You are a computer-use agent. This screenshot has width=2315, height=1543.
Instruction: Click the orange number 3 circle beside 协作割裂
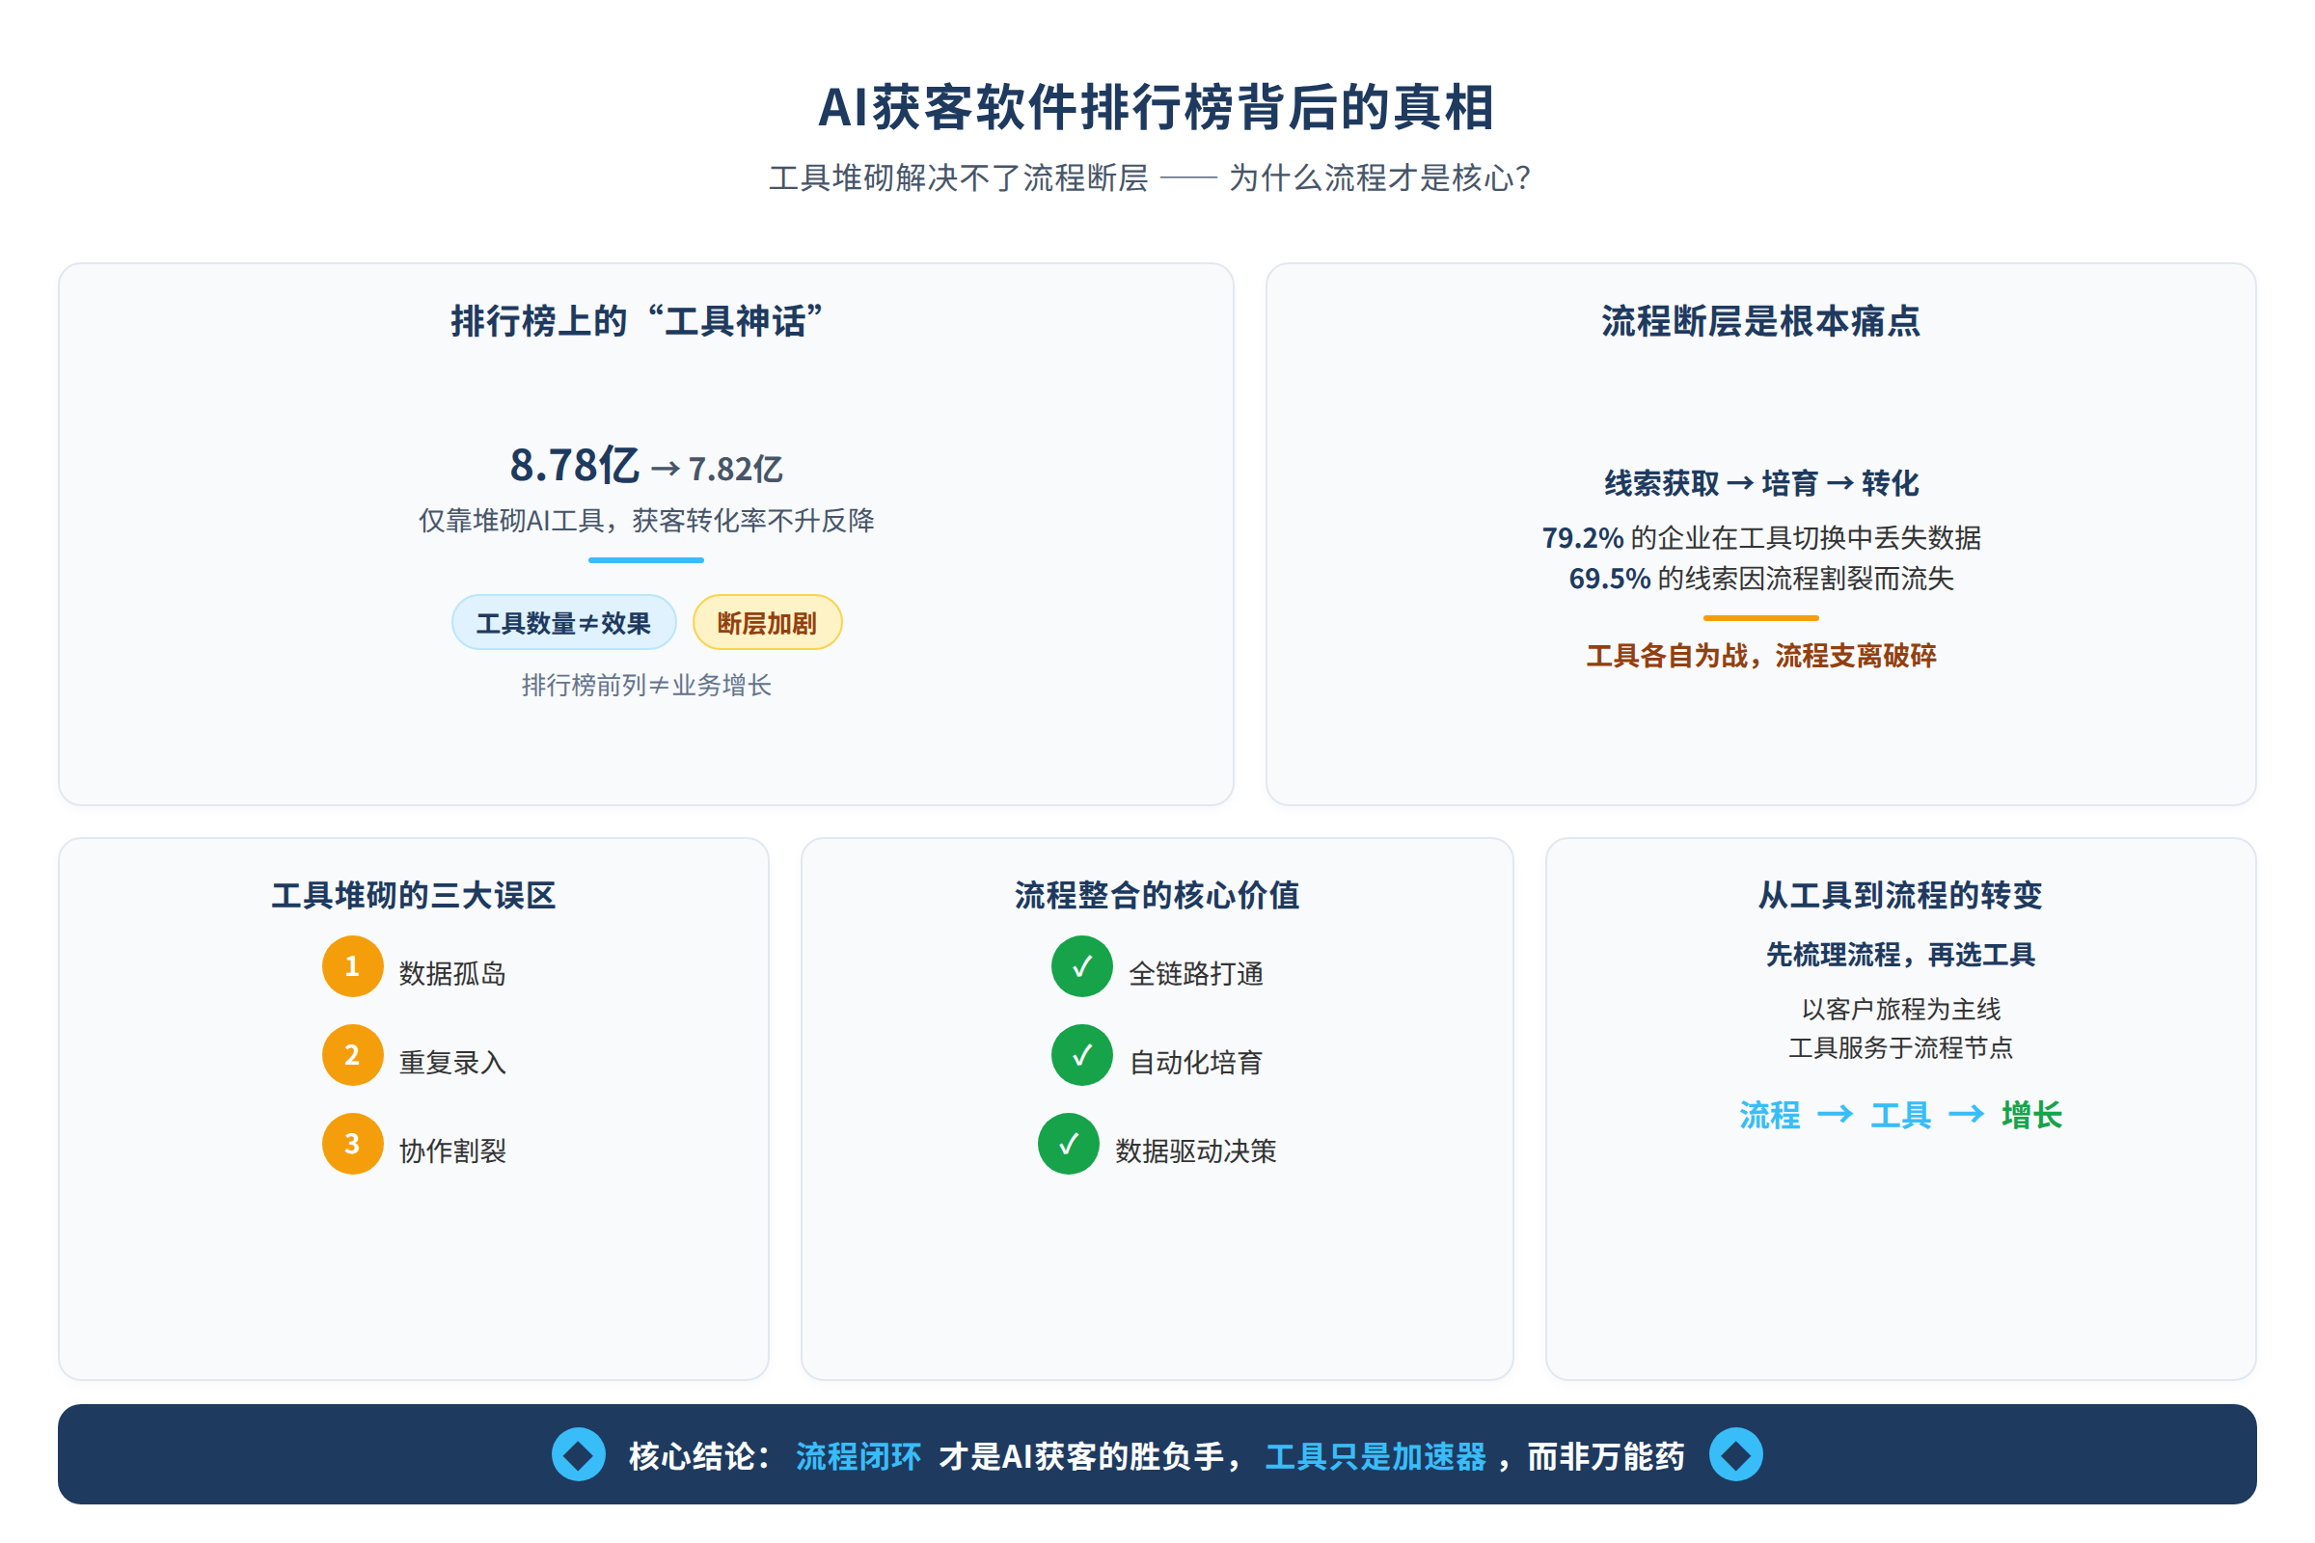tap(352, 1144)
